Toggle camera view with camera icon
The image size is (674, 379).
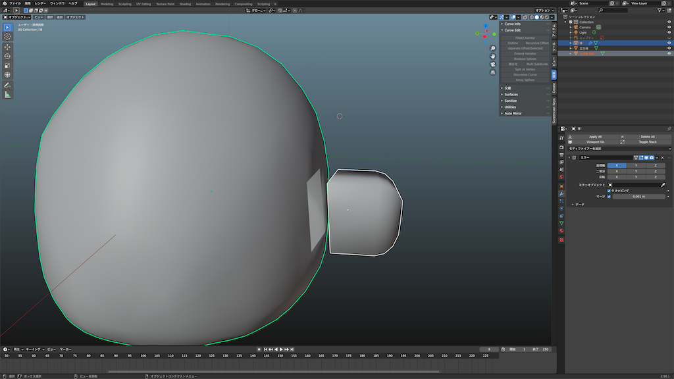tap(492, 64)
